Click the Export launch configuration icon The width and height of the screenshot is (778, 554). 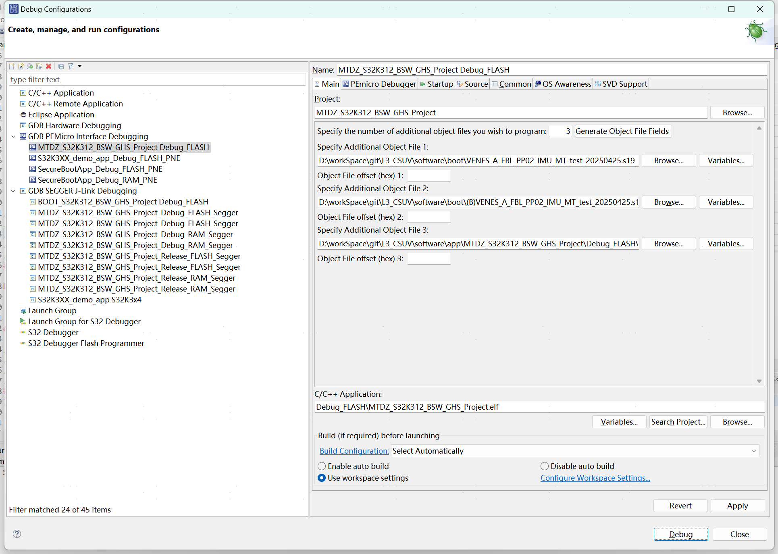[x=30, y=66]
